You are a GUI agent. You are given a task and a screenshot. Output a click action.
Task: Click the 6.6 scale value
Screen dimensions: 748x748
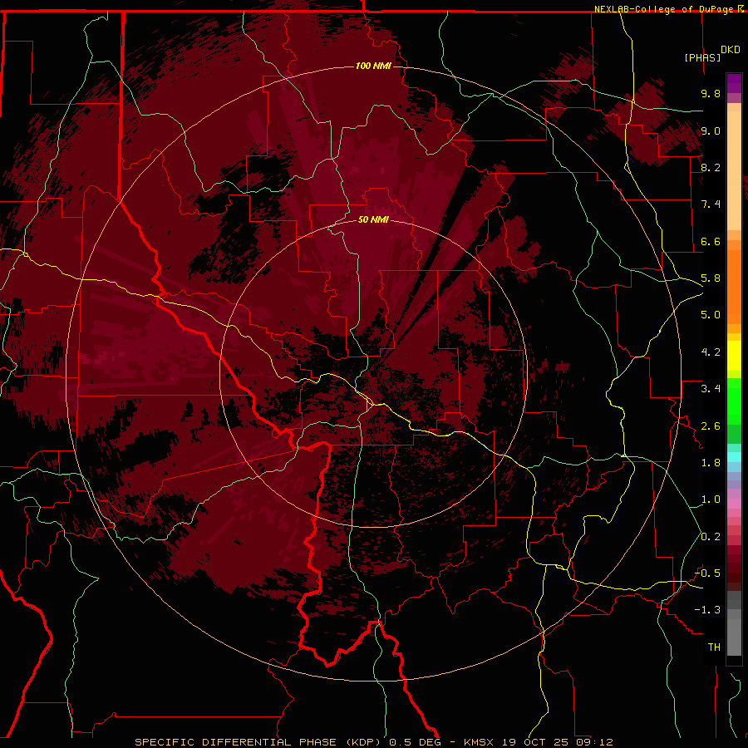[x=711, y=241]
